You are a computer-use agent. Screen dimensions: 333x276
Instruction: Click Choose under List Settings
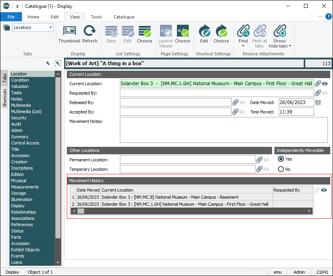[x=144, y=31]
